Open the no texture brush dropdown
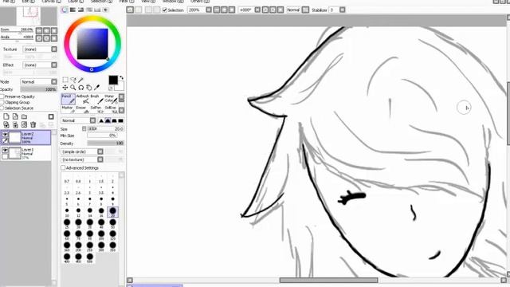Viewport: 510px width, 287px height. pos(82,159)
